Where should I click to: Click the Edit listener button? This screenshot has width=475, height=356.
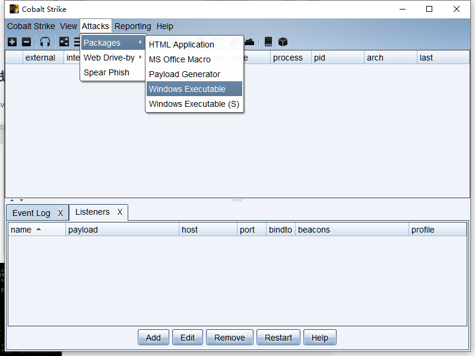tap(188, 338)
